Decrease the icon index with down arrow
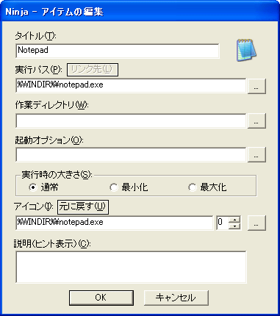 coord(234,226)
